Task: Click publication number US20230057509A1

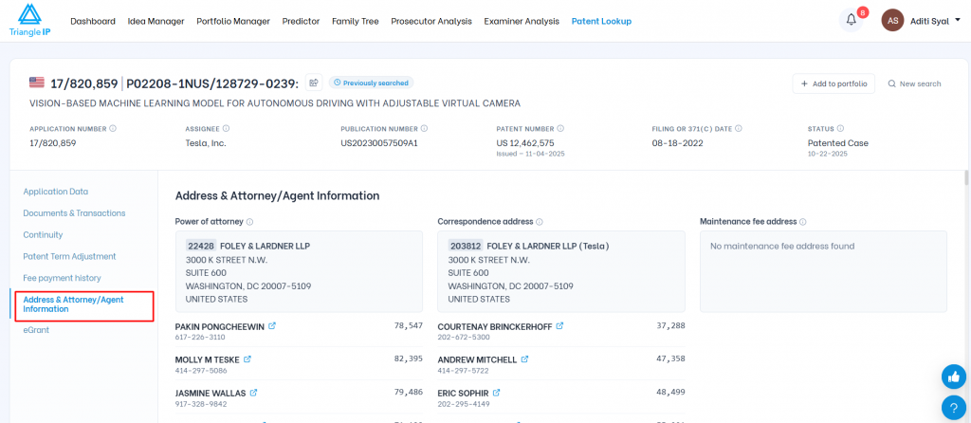Action: coord(379,143)
